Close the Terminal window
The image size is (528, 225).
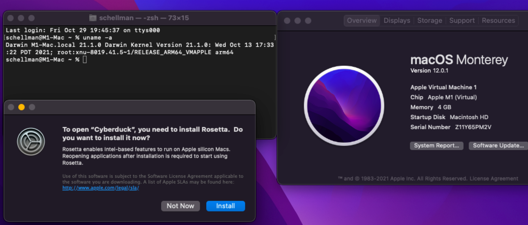pos(11,18)
